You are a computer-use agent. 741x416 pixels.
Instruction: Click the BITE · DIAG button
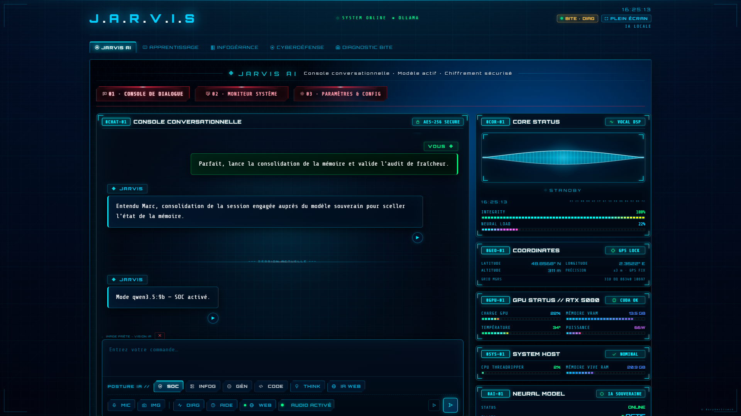(577, 18)
